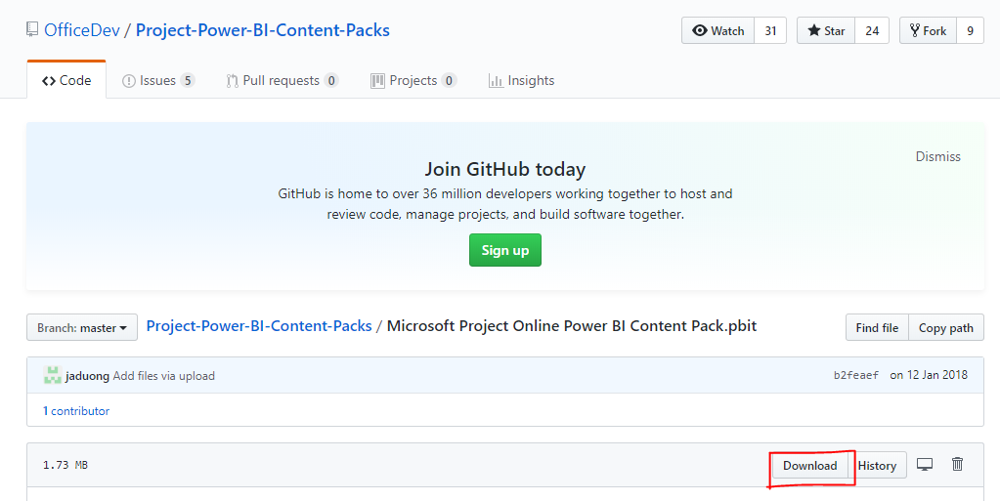This screenshot has height=501, width=1000.
Task: Click the green Sign up button
Action: (505, 250)
